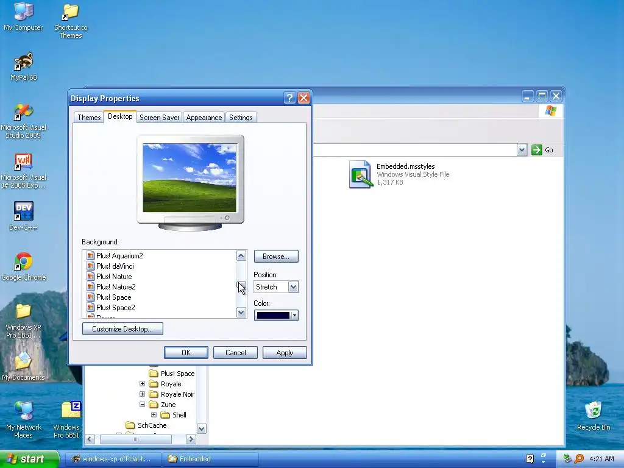The height and width of the screenshot is (468, 624).
Task: Select Royale Noir folder in tree
Action: [x=172, y=394]
